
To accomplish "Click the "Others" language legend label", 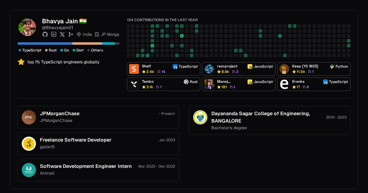I will [x=97, y=50].
